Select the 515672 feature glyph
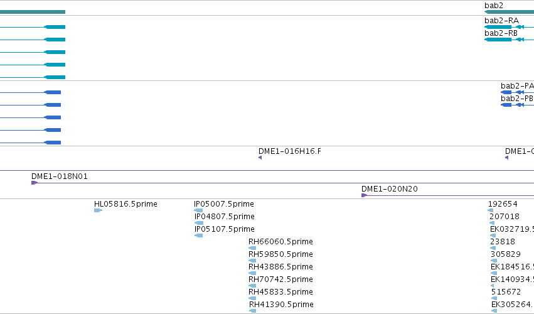 [494, 299]
